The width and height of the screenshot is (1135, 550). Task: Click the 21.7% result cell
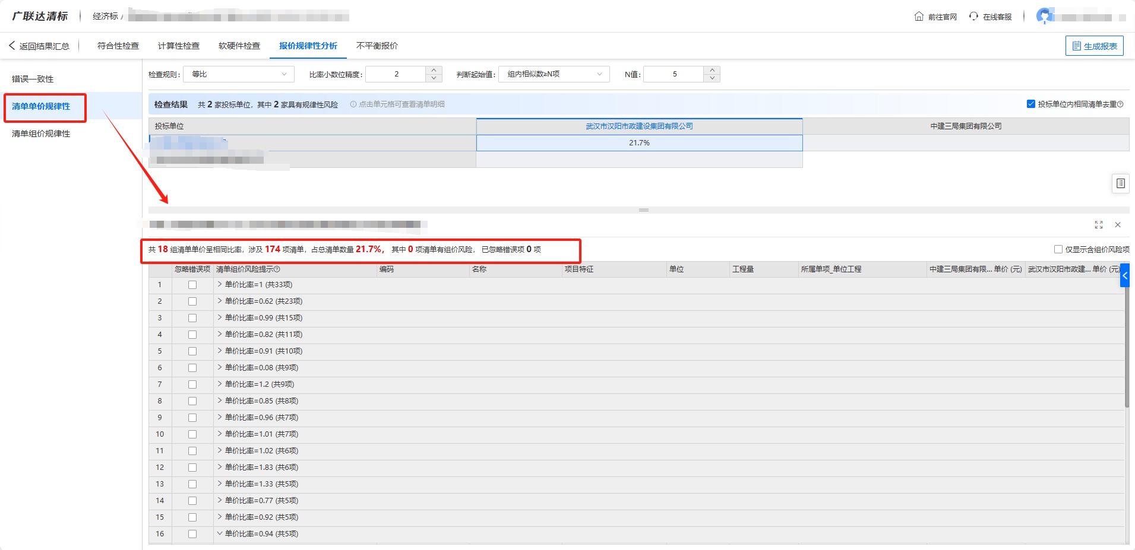pos(640,143)
